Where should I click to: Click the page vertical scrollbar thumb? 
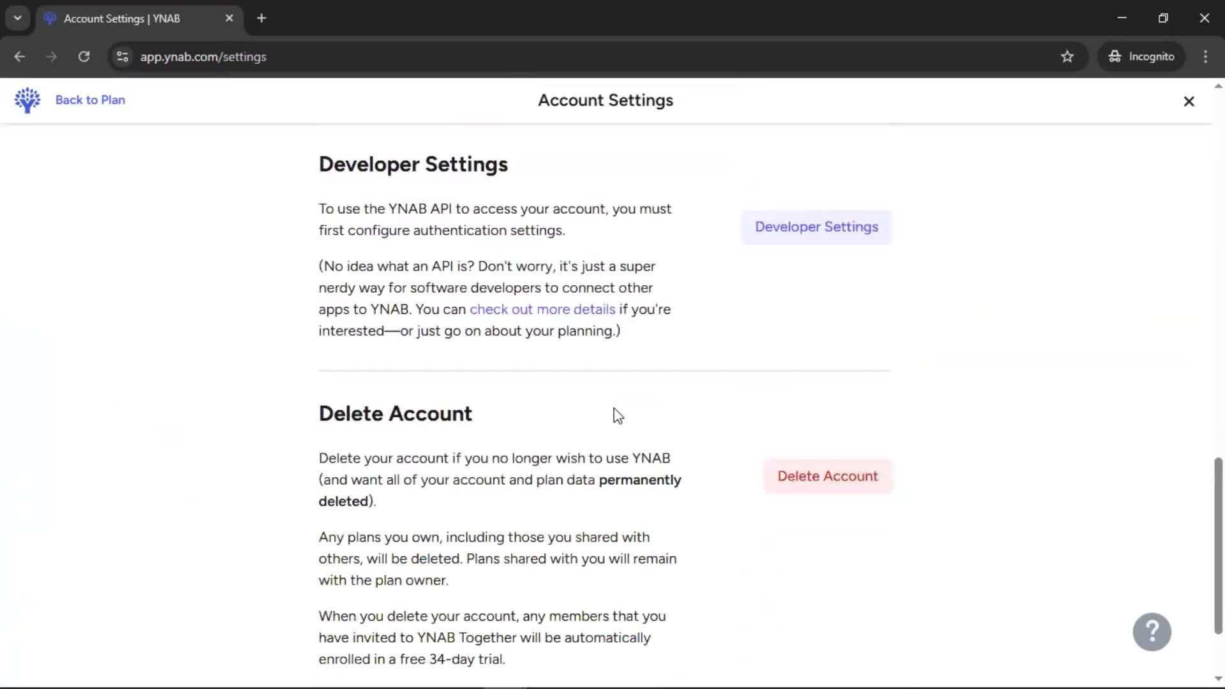point(1218,546)
